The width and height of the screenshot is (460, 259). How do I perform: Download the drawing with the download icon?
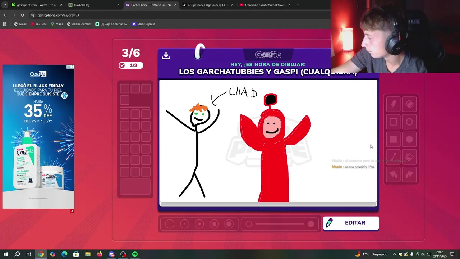pyautogui.click(x=166, y=55)
